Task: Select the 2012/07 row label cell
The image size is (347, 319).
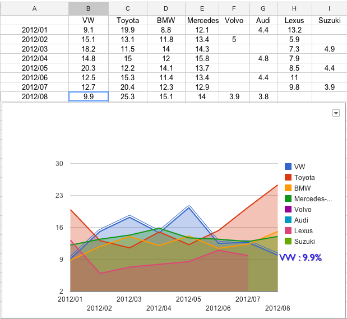Action: click(35, 87)
